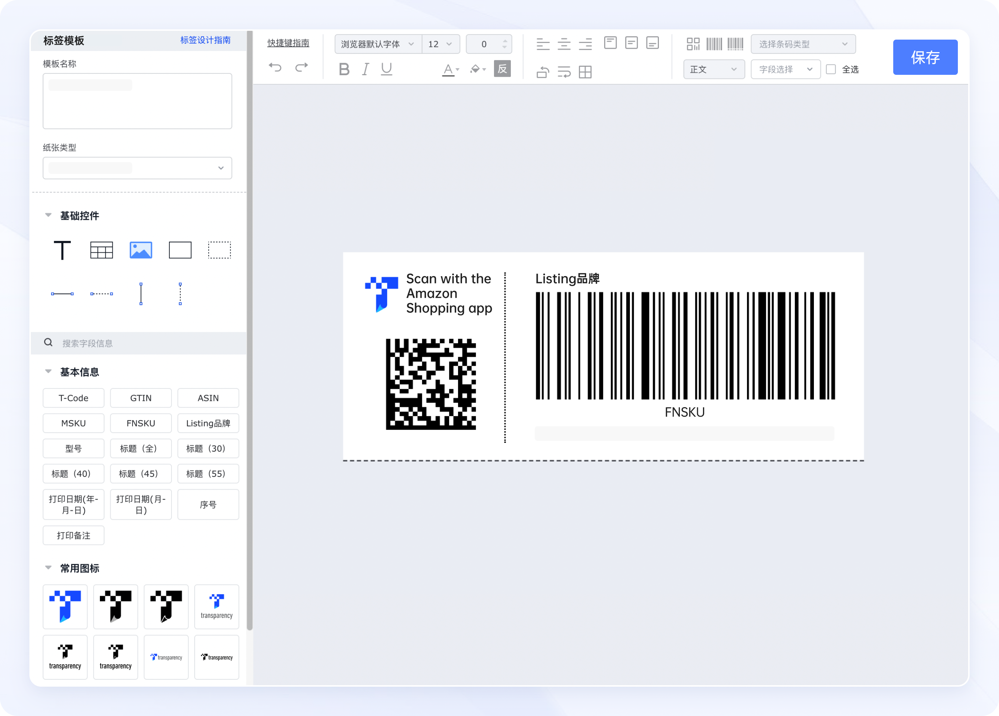999x716 pixels.
Task: Click the left panel vertical scrollbar
Action: point(249,330)
